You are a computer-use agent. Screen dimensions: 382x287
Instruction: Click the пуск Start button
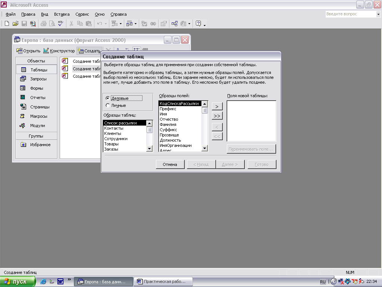pos(18,281)
